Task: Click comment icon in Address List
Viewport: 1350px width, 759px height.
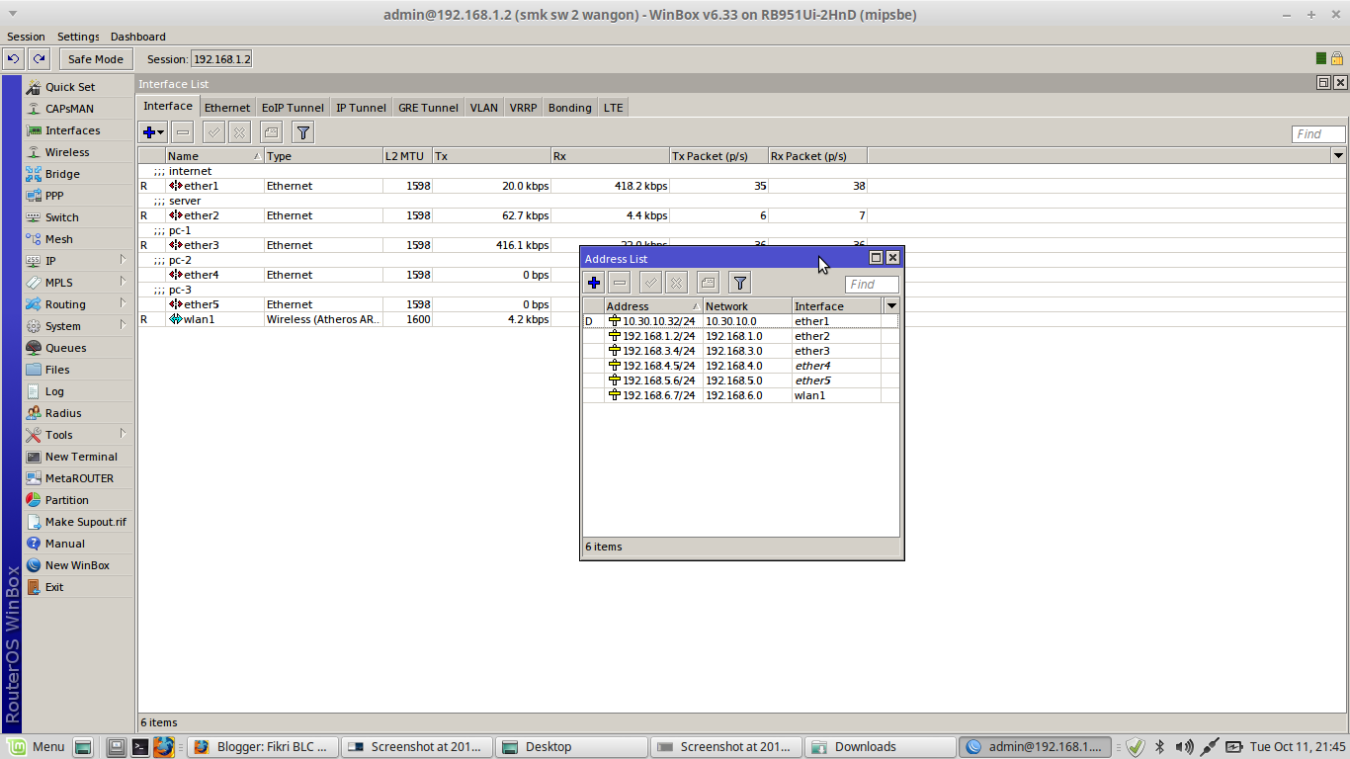Action: (x=708, y=284)
